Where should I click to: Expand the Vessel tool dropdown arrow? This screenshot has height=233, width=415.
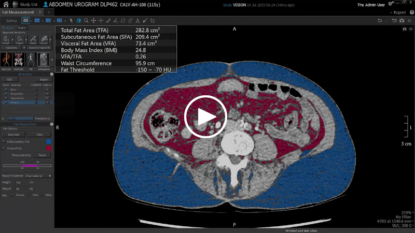[x=50, y=40]
